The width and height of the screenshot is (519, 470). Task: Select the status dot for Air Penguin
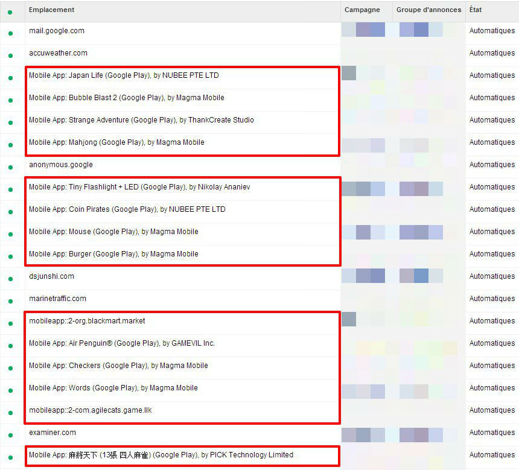[x=10, y=346]
